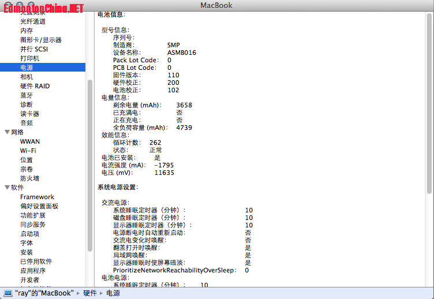Click amperage value -1795
The width and height of the screenshot is (434, 299).
(x=164, y=165)
